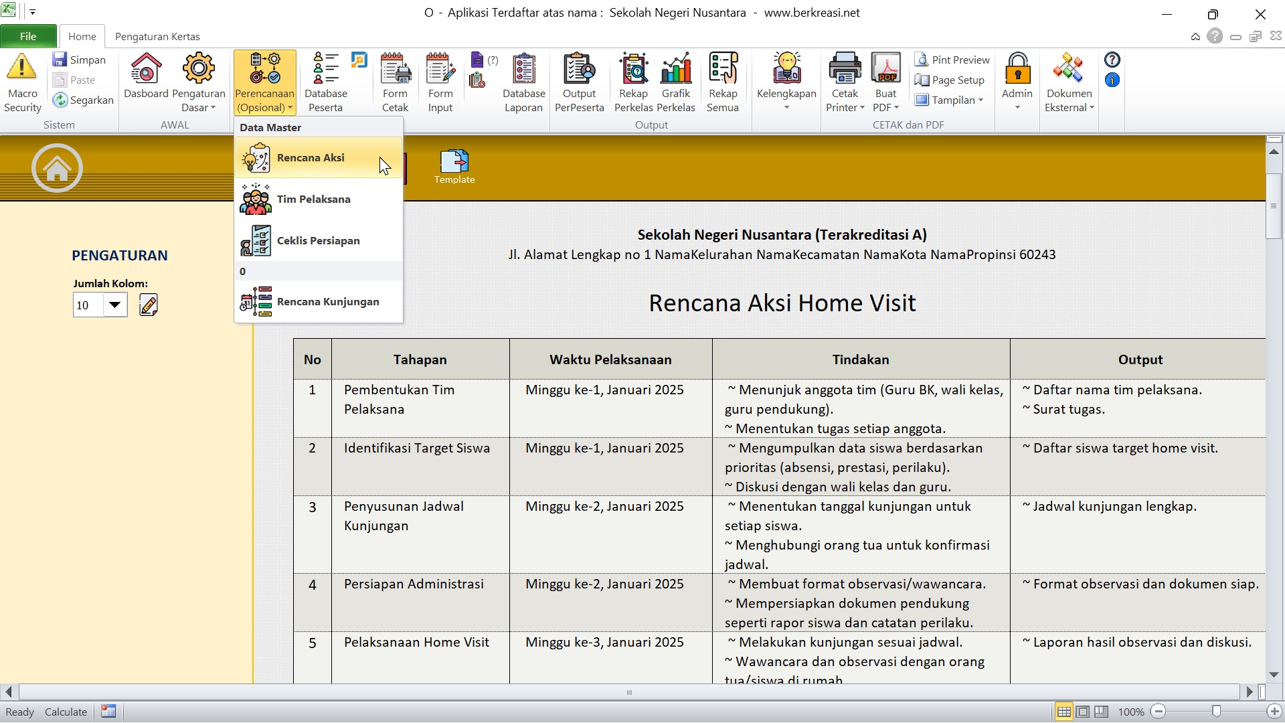Viewport: 1285px width, 723px height.
Task: Click the edit pencil beside Jumlah Kolom
Action: pos(149,305)
